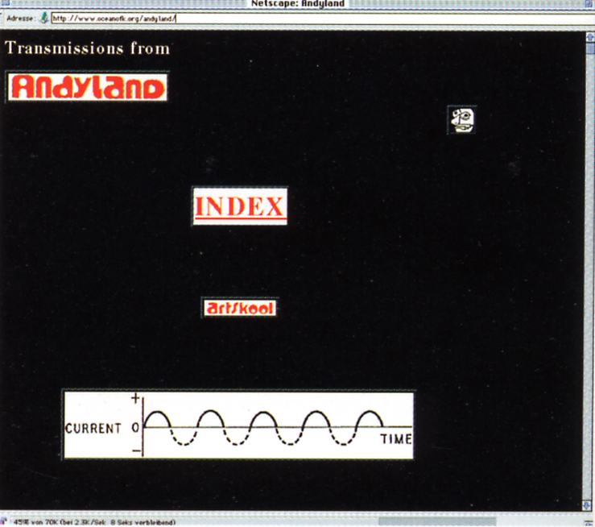Click the scroll up arrow
The image size is (595, 527).
click(x=590, y=37)
